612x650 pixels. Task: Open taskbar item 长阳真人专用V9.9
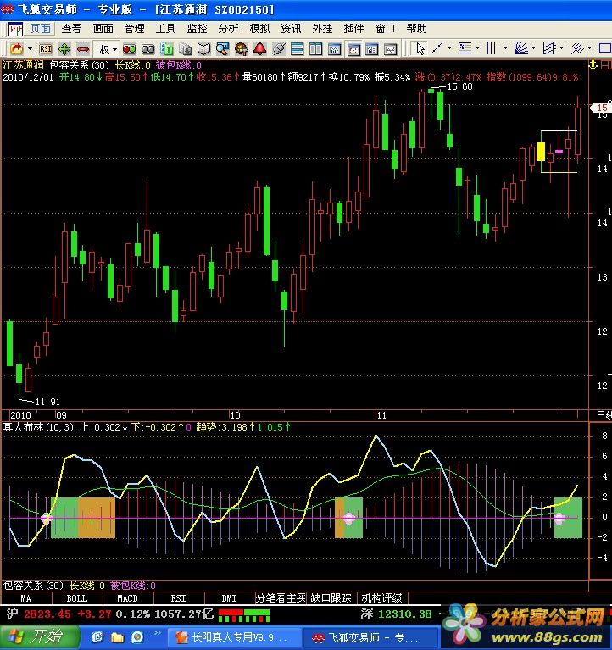234,637
